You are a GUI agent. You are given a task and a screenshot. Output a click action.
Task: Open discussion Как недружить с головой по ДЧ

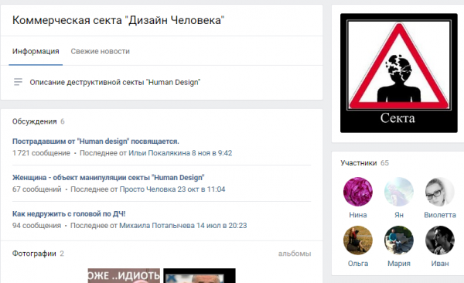point(69,213)
